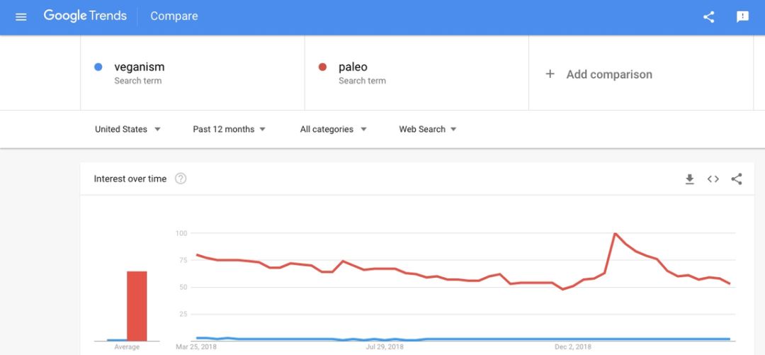The height and width of the screenshot is (355, 765).
Task: Click the red average bar for paleo
Action: (x=137, y=305)
